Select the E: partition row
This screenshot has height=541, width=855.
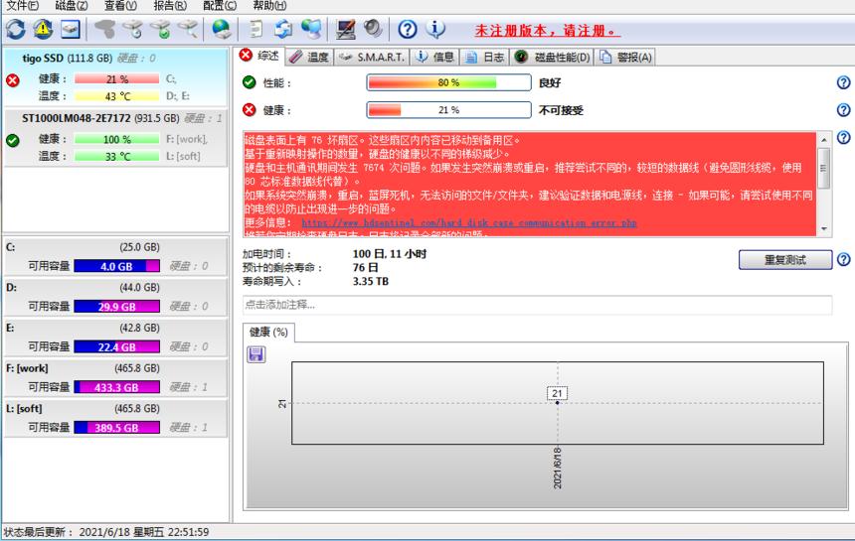115,337
